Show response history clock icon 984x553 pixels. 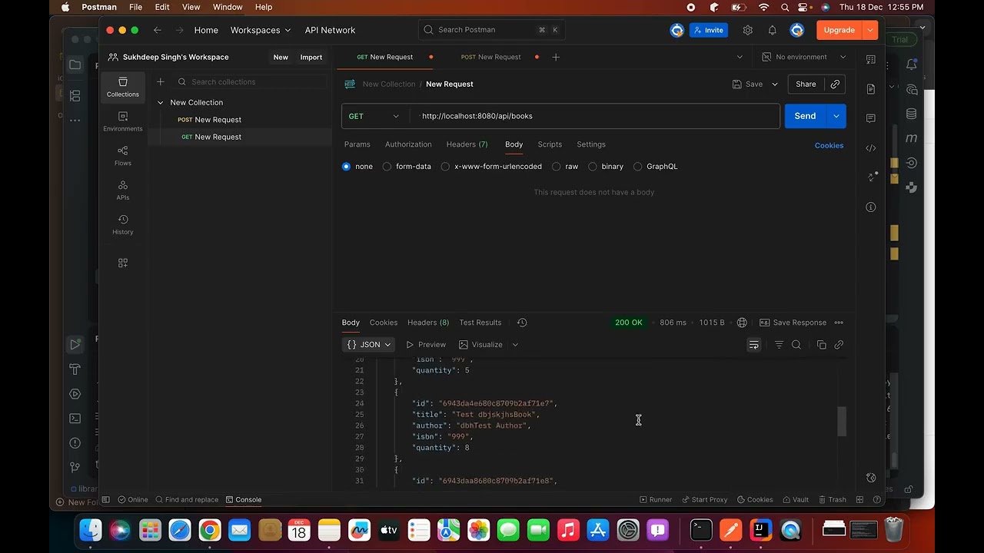click(522, 323)
